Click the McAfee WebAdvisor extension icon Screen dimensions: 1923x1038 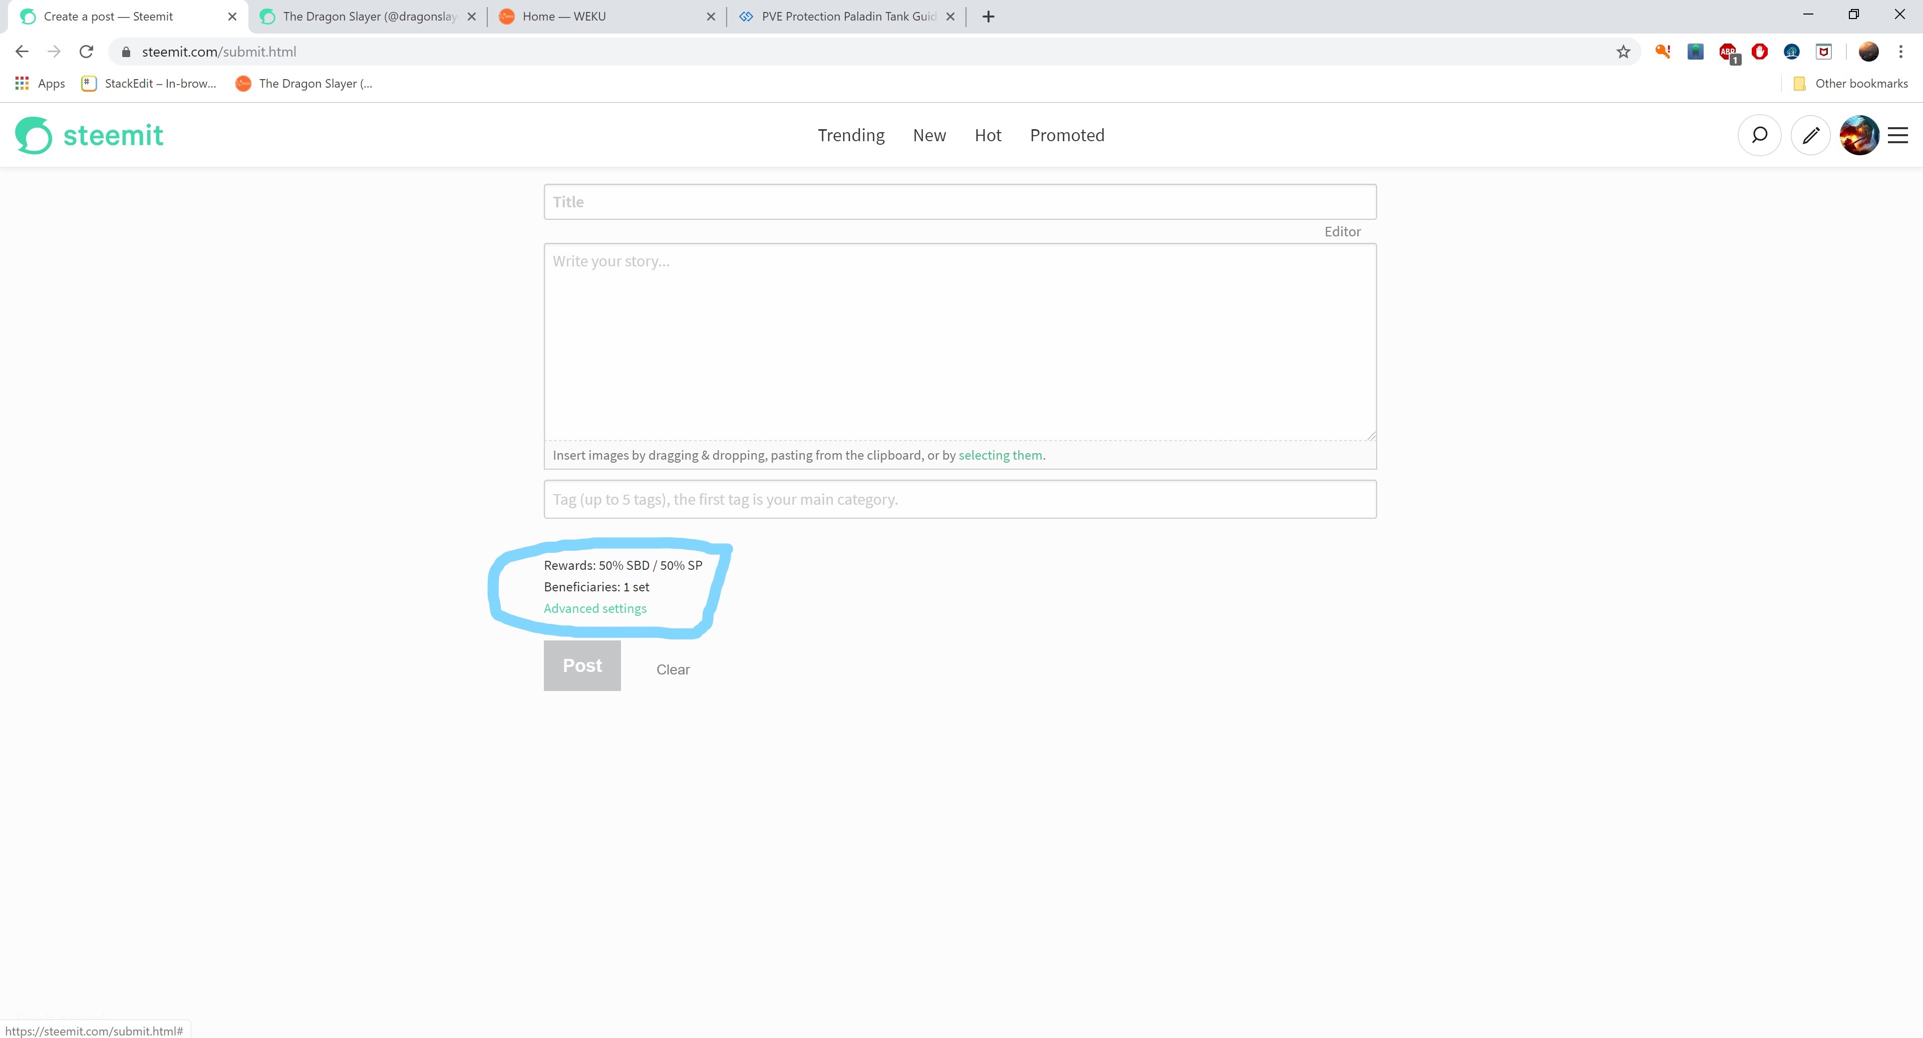[1824, 52]
